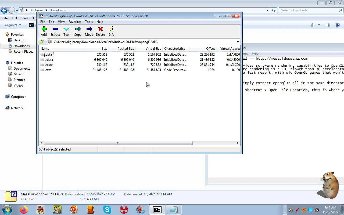The image size is (344, 215).
Task: Click Explorer's refresh button
Action: pos(274,10)
